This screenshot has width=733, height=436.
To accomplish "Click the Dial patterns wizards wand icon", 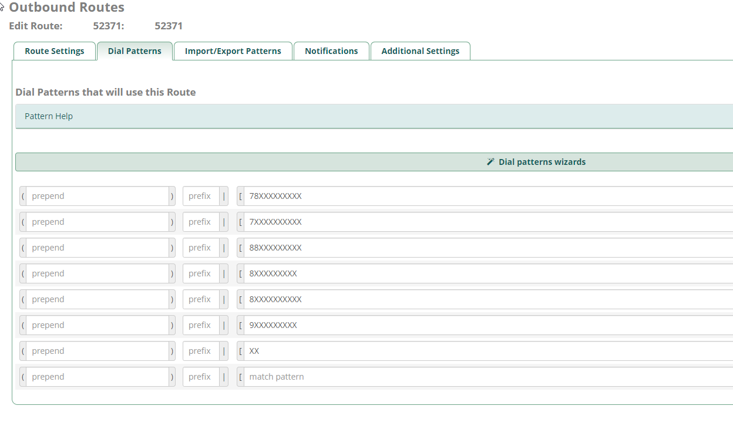I will tap(490, 162).
